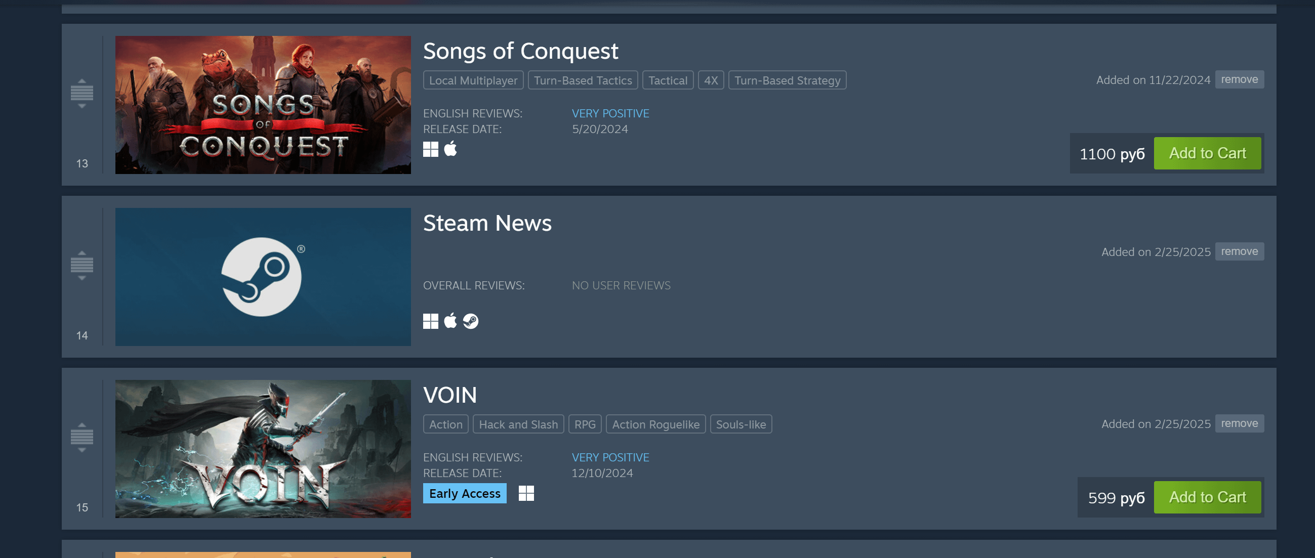
Task: Grab the drag handle for Songs of Conquest
Action: click(x=81, y=94)
